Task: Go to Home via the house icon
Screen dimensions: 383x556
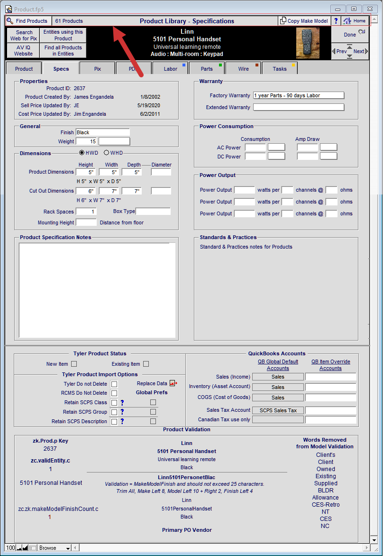Action: pos(347,21)
